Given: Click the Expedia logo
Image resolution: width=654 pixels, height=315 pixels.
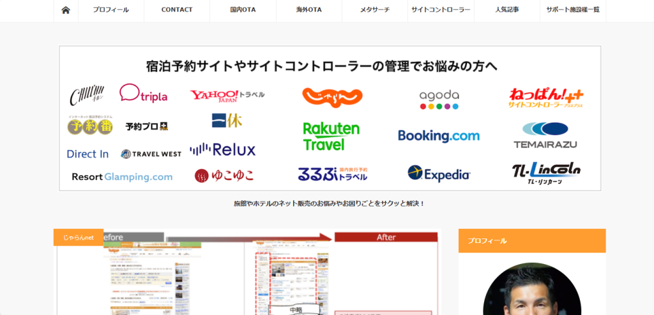Looking at the screenshot, I should tap(438, 173).
